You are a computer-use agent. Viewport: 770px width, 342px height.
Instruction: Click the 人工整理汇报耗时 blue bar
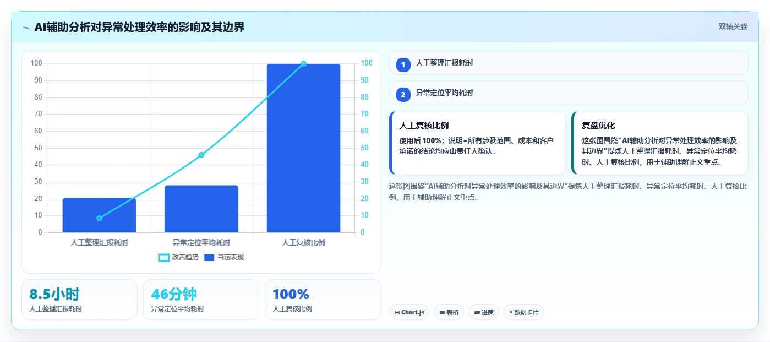click(99, 215)
